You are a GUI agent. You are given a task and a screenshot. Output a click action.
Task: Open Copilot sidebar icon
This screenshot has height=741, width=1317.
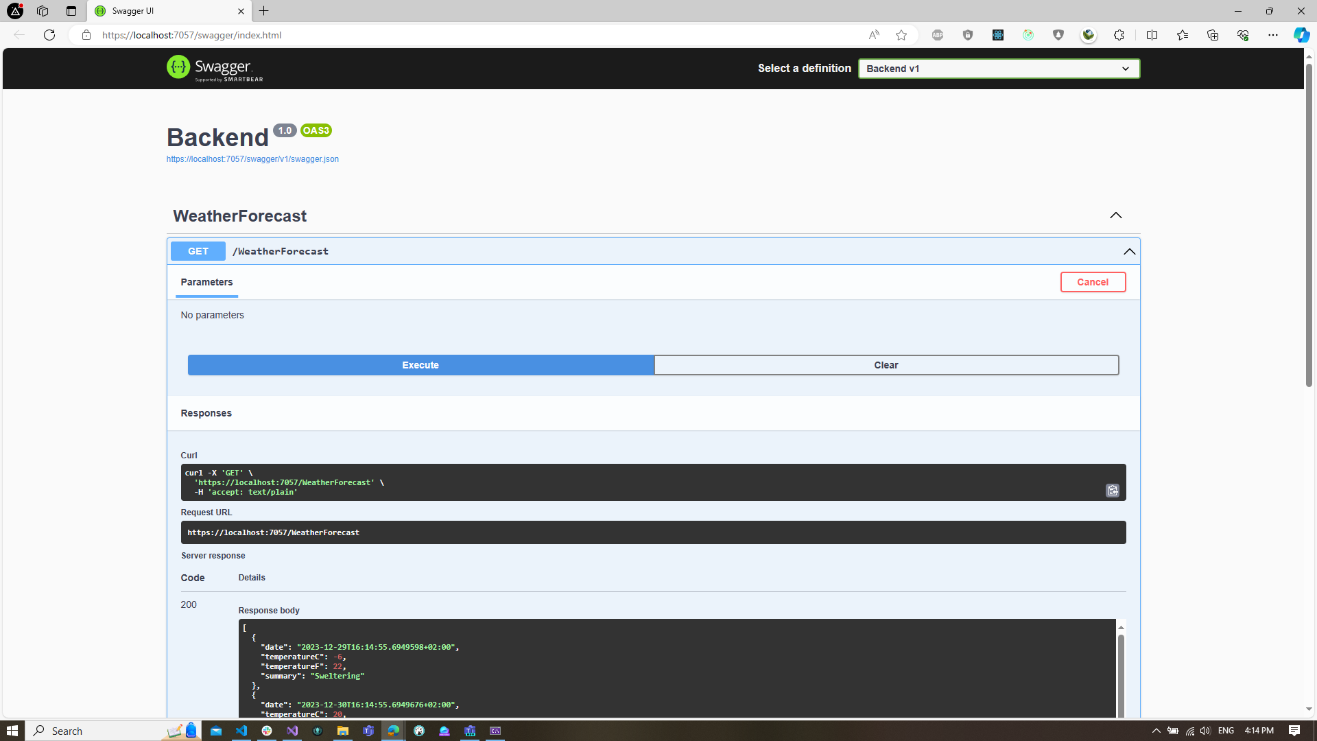pos(1301,35)
